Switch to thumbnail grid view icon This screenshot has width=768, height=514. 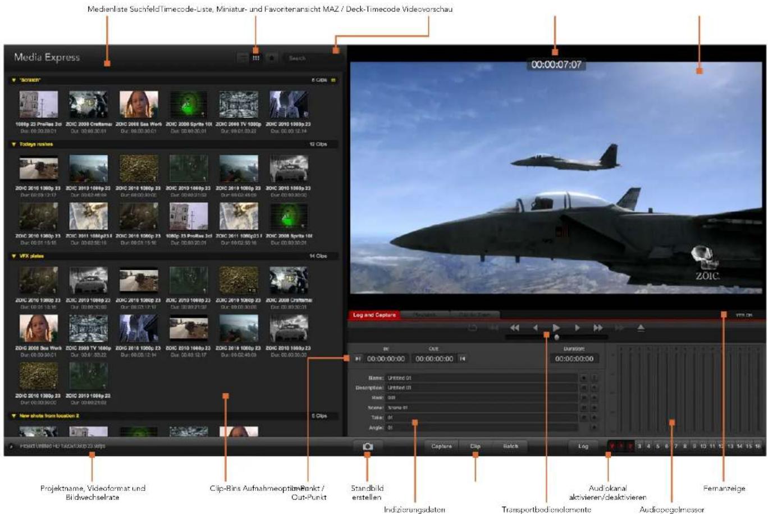tap(256, 58)
